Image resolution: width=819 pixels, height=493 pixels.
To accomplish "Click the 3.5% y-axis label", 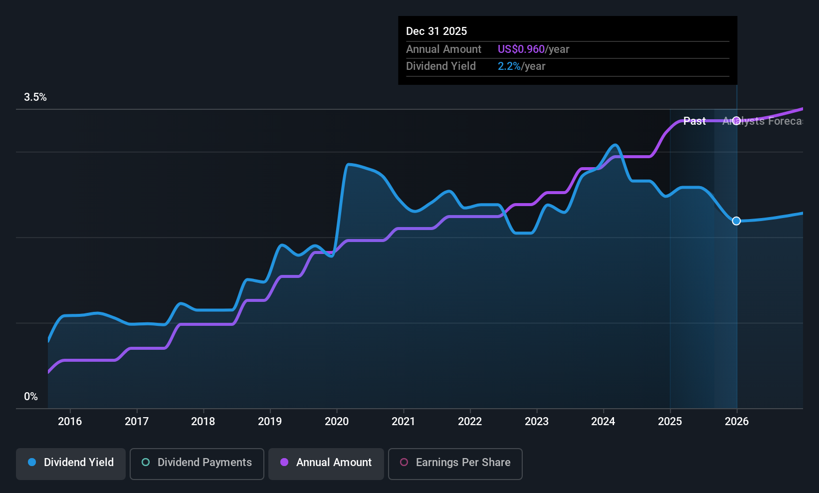I will (x=35, y=97).
